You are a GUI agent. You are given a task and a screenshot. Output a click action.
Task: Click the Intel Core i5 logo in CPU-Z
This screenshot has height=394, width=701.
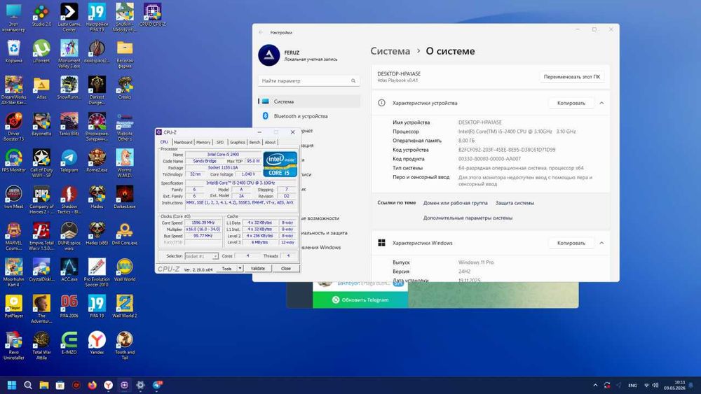[x=280, y=164]
